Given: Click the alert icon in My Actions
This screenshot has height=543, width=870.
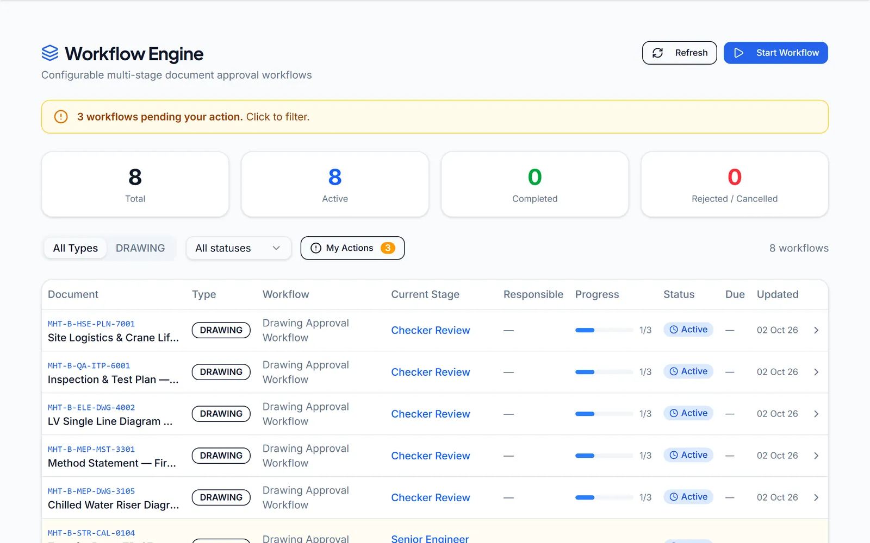Looking at the screenshot, I should point(316,248).
